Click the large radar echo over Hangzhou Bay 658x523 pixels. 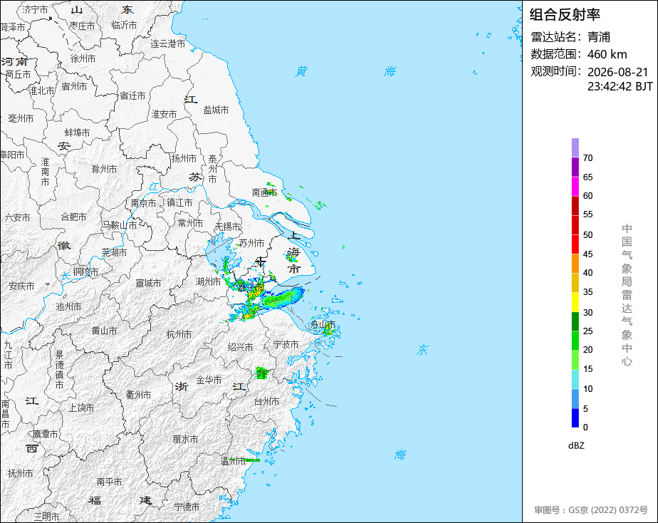point(282,297)
